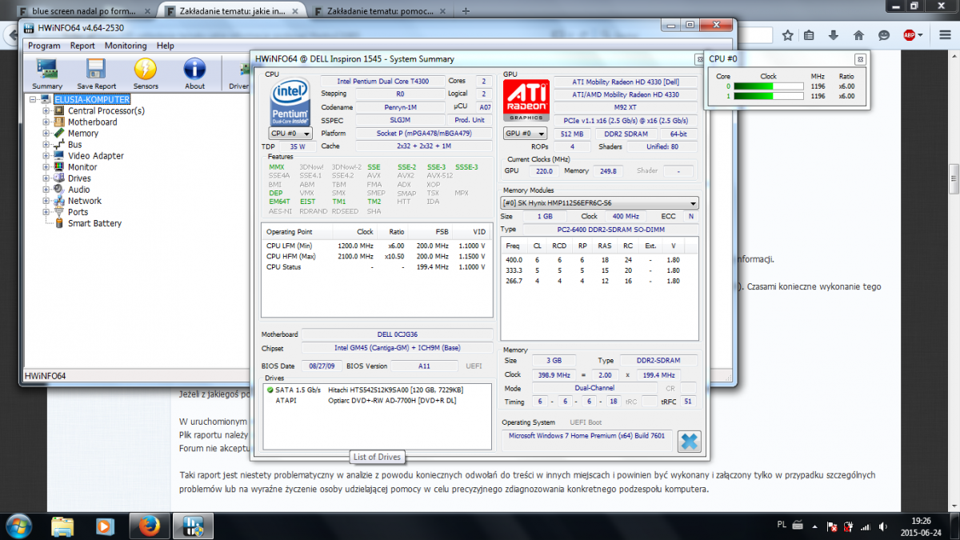Select the Bus tree item
Screen dimensions: 960x540
click(74, 145)
